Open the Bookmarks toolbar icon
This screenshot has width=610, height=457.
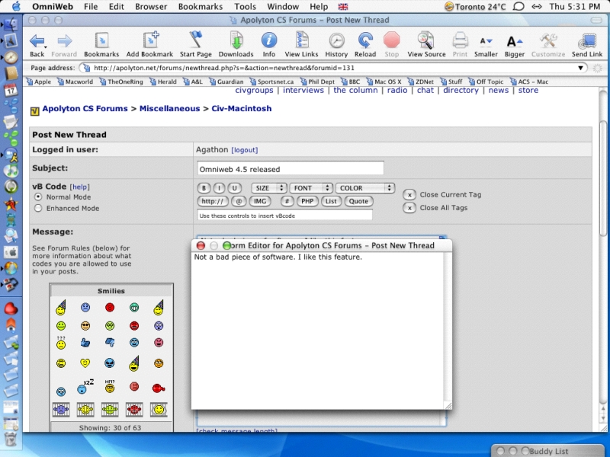pos(101,42)
